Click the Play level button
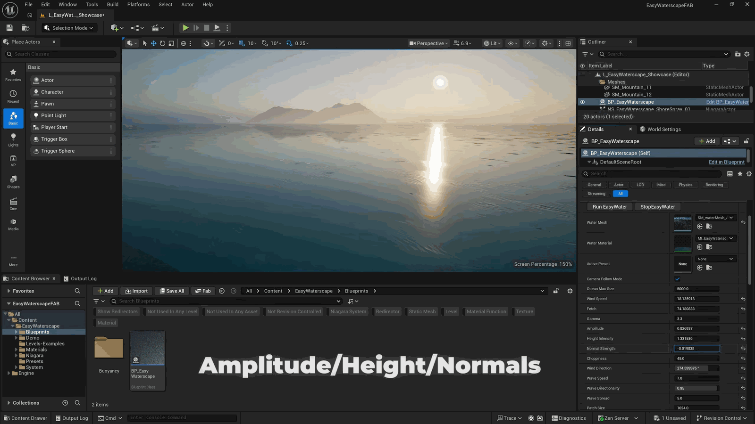Image resolution: width=755 pixels, height=424 pixels. pyautogui.click(x=185, y=28)
